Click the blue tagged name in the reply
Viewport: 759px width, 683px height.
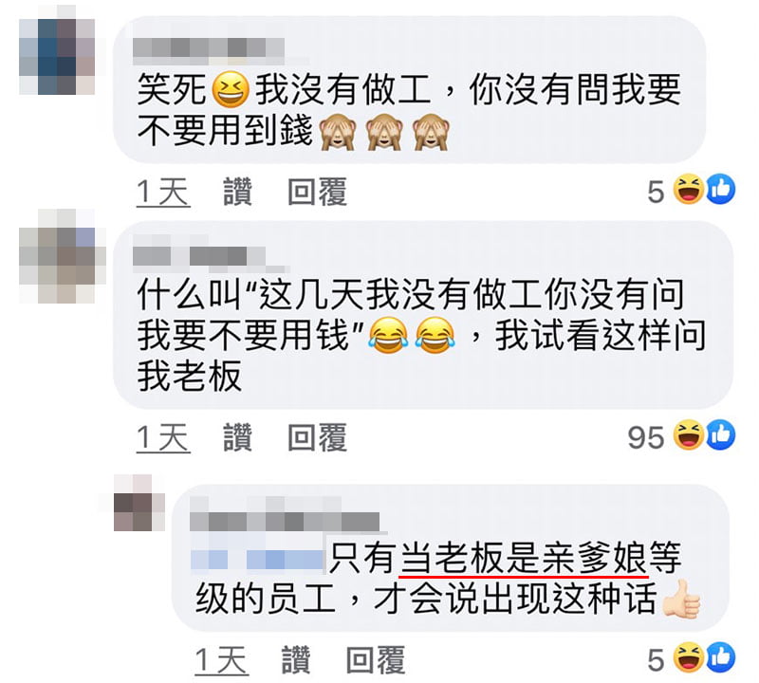pyautogui.click(x=257, y=559)
